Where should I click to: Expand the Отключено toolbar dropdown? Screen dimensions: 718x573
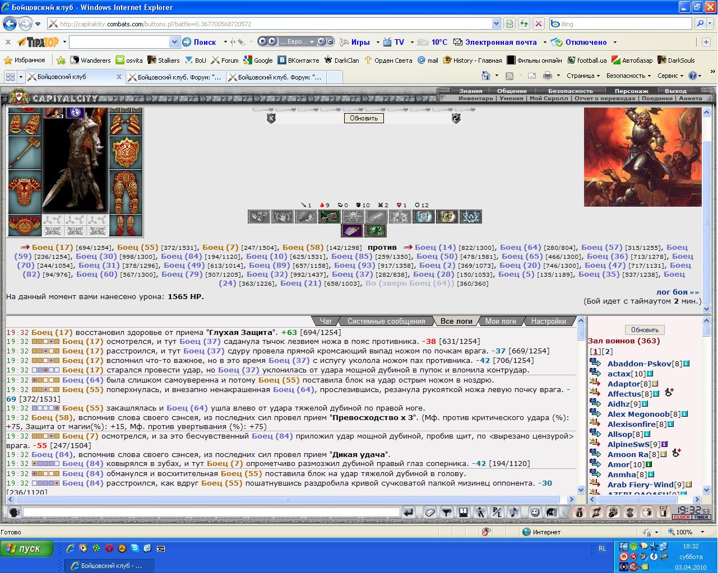(615, 42)
